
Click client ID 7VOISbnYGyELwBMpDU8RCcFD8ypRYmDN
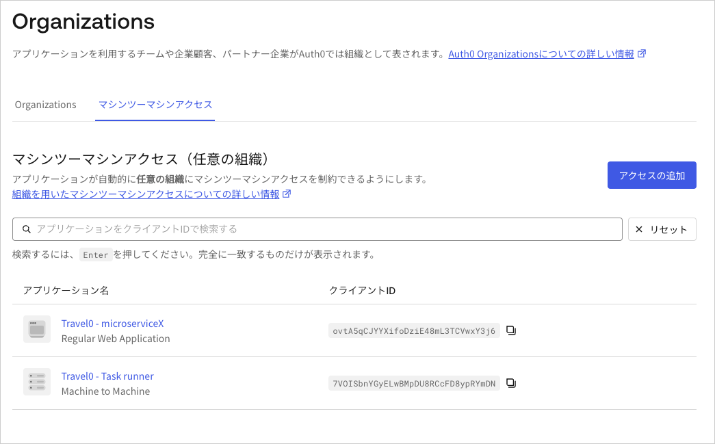(x=414, y=383)
